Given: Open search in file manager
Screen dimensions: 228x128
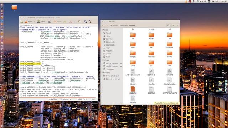Looking at the screenshot, I should click(x=169, y=25).
